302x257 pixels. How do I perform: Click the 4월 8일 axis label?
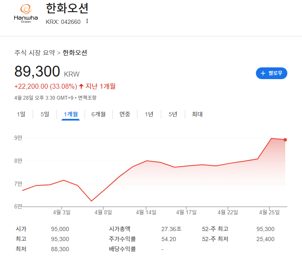(103, 212)
